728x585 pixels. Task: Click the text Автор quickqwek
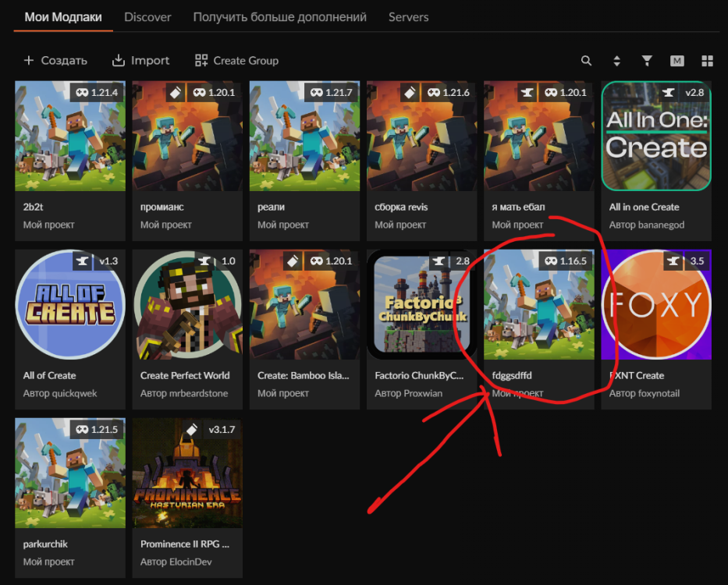point(60,394)
